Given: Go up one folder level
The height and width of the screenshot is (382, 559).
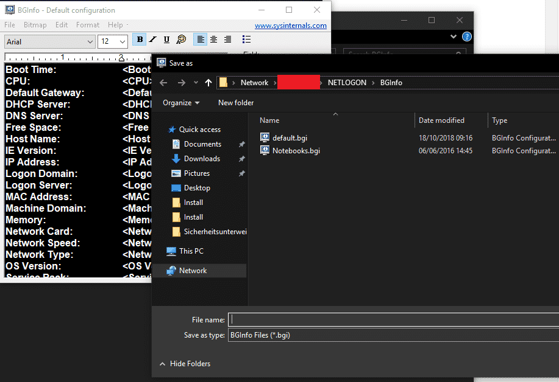Looking at the screenshot, I should (x=208, y=83).
